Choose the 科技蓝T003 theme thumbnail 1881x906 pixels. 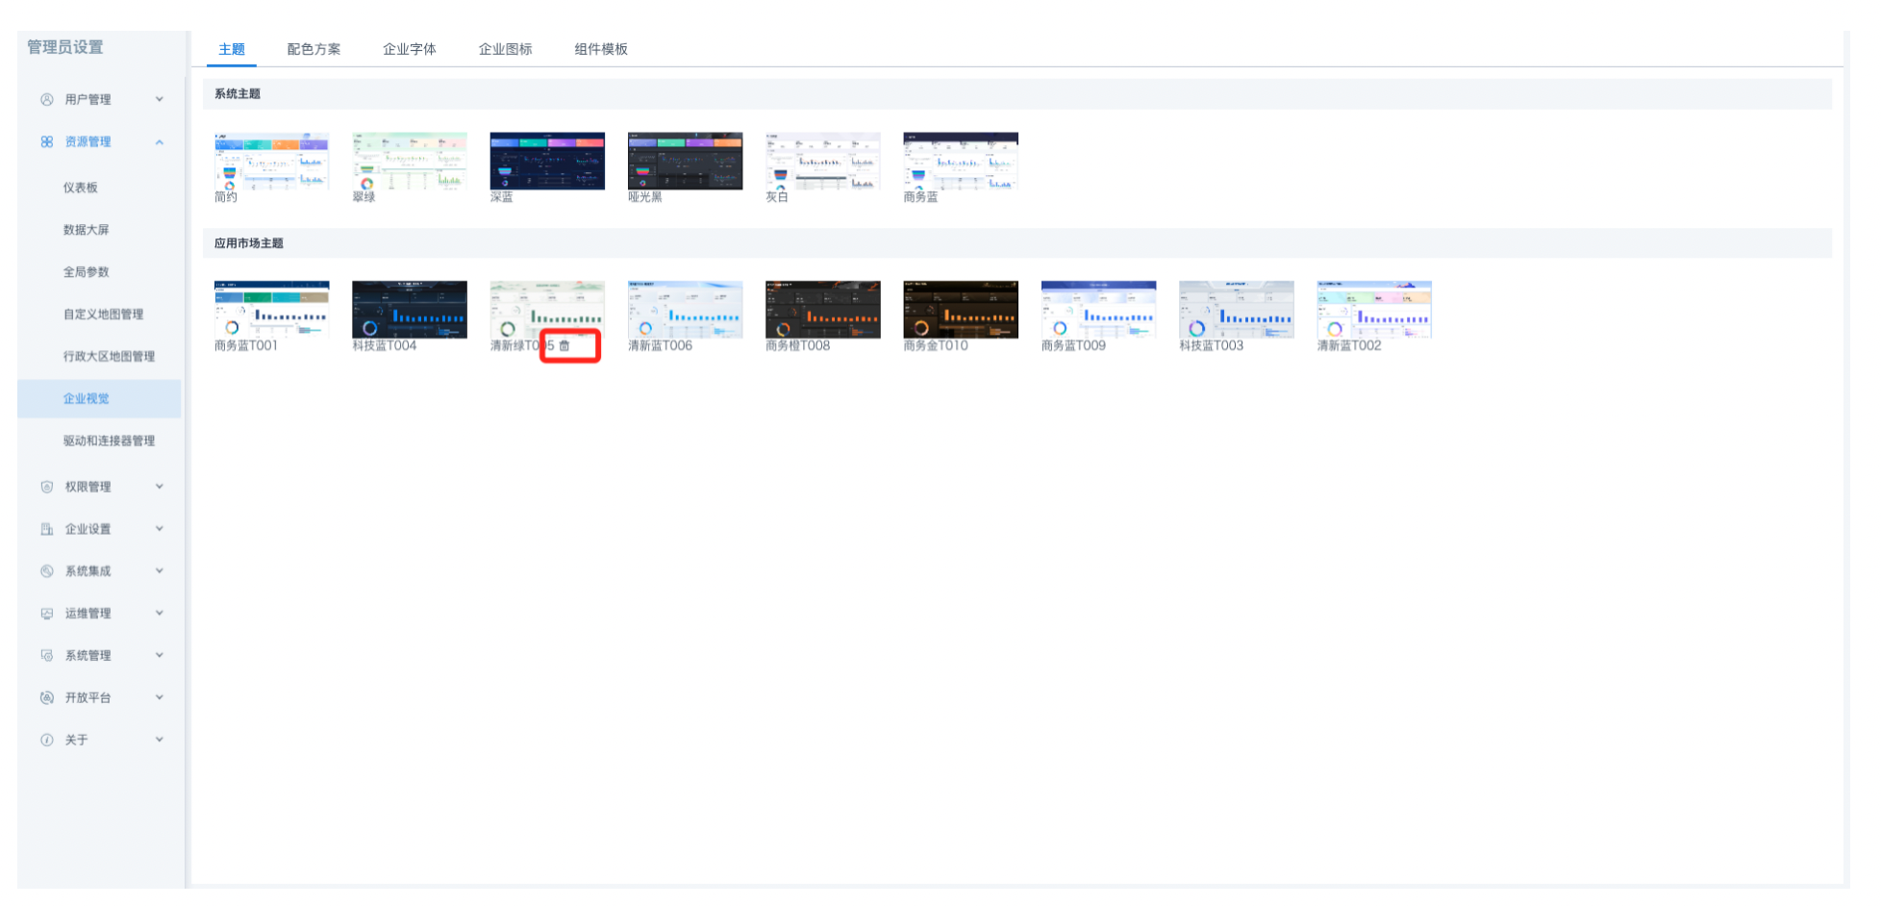coord(1237,310)
